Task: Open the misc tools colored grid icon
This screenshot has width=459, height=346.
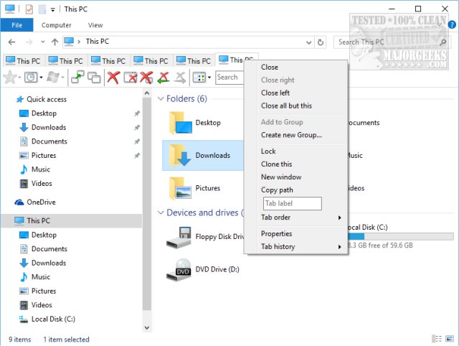Action: [x=199, y=78]
